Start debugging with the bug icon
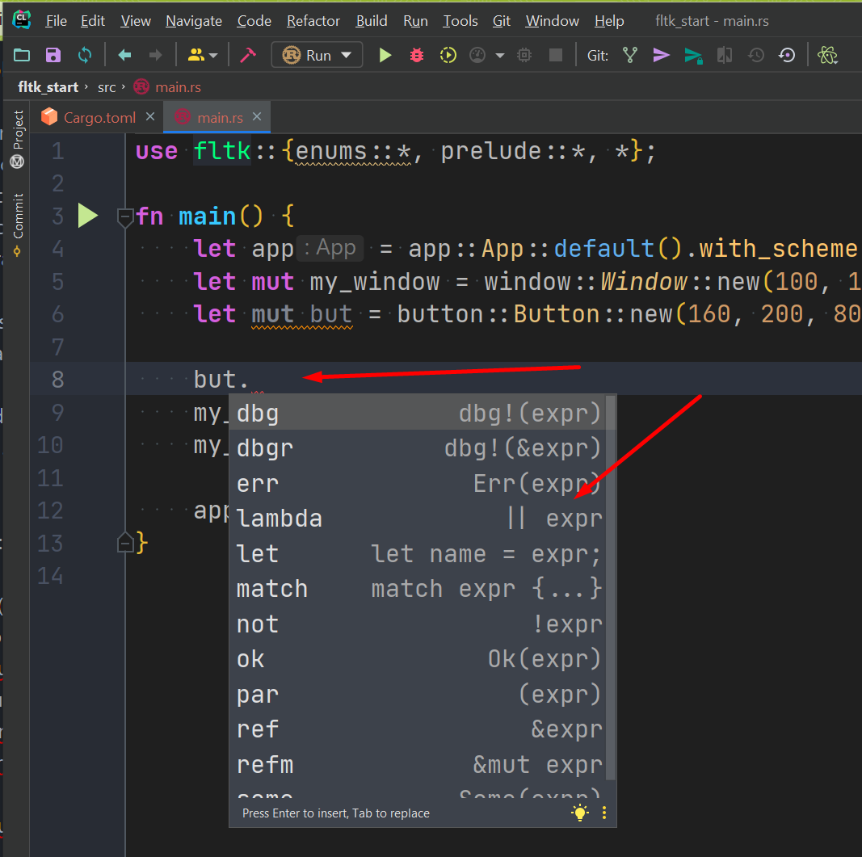 pos(416,55)
